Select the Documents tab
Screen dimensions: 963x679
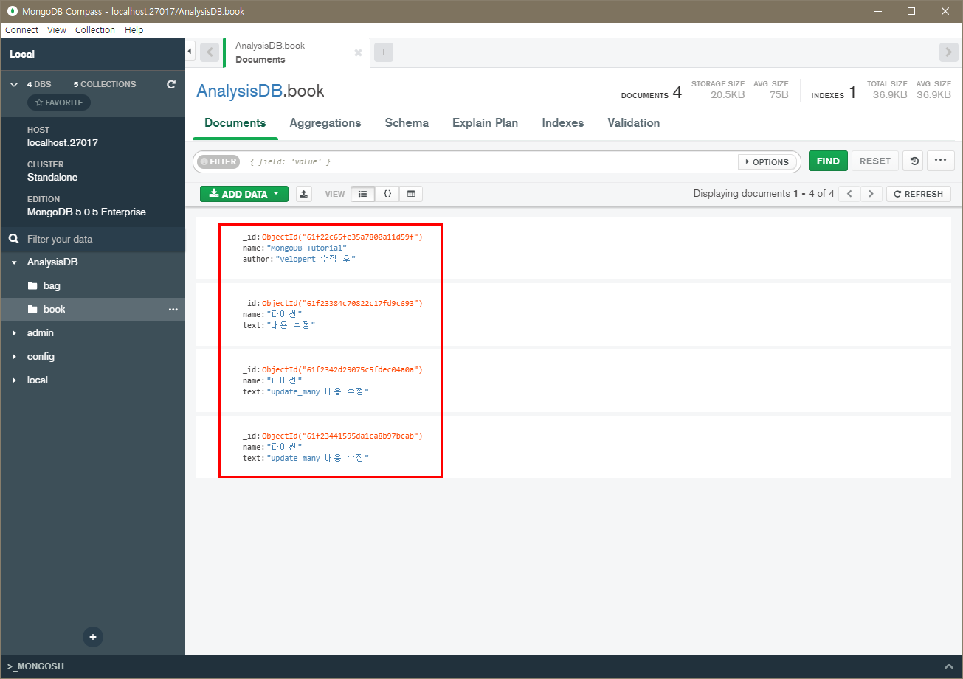coord(235,123)
